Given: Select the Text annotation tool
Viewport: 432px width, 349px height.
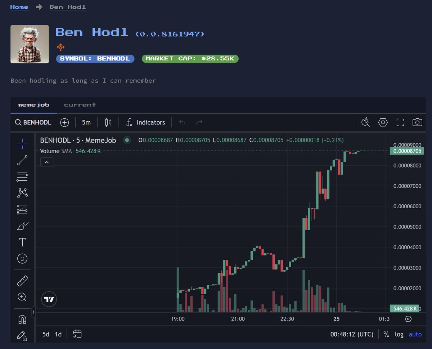Looking at the screenshot, I should pyautogui.click(x=22, y=242).
